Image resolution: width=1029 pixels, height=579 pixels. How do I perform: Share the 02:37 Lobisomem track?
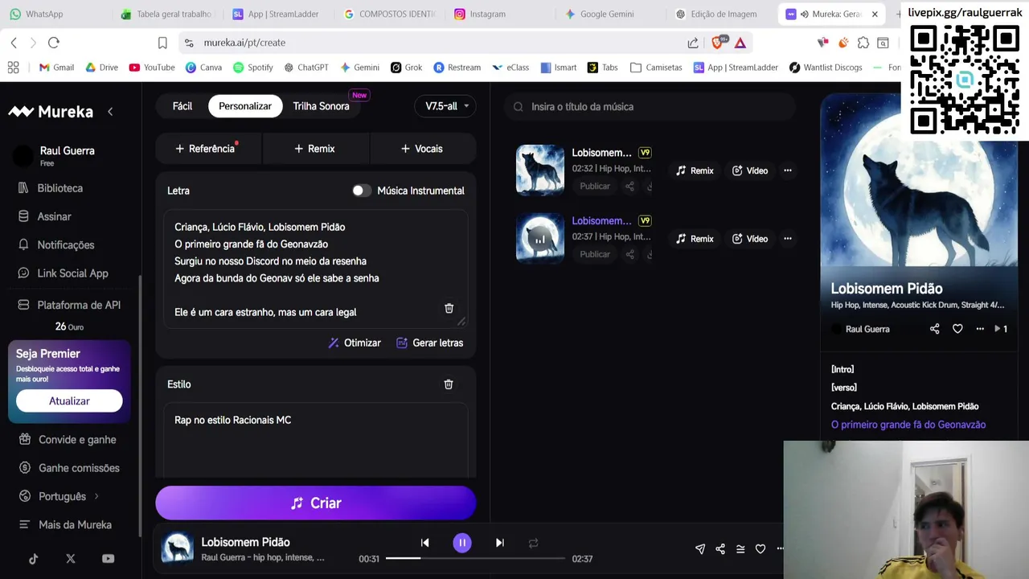tap(629, 255)
